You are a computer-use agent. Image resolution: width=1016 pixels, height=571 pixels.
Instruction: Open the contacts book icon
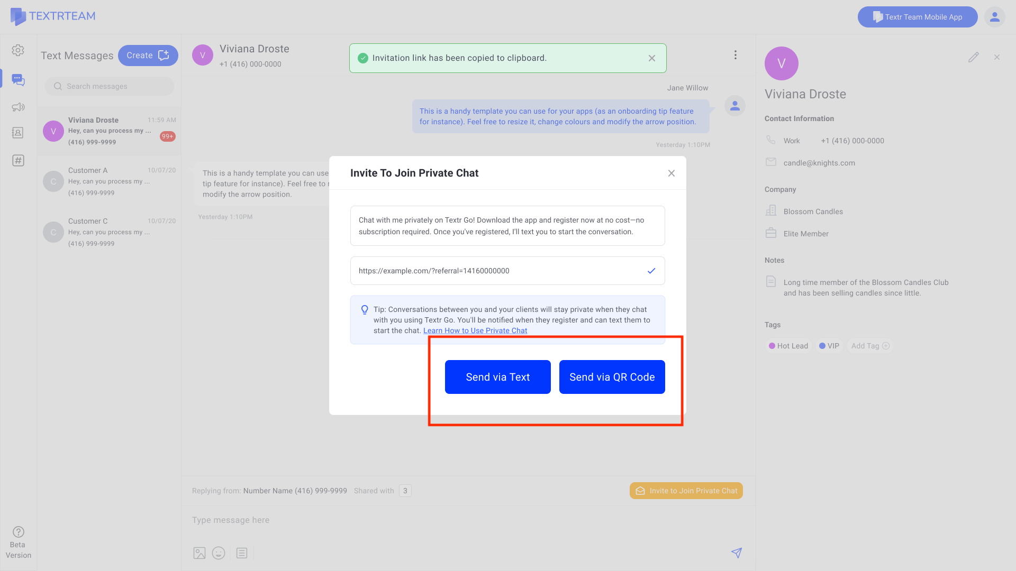coord(18,133)
